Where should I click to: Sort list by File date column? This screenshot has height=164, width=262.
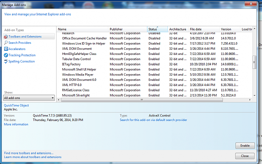204,29
